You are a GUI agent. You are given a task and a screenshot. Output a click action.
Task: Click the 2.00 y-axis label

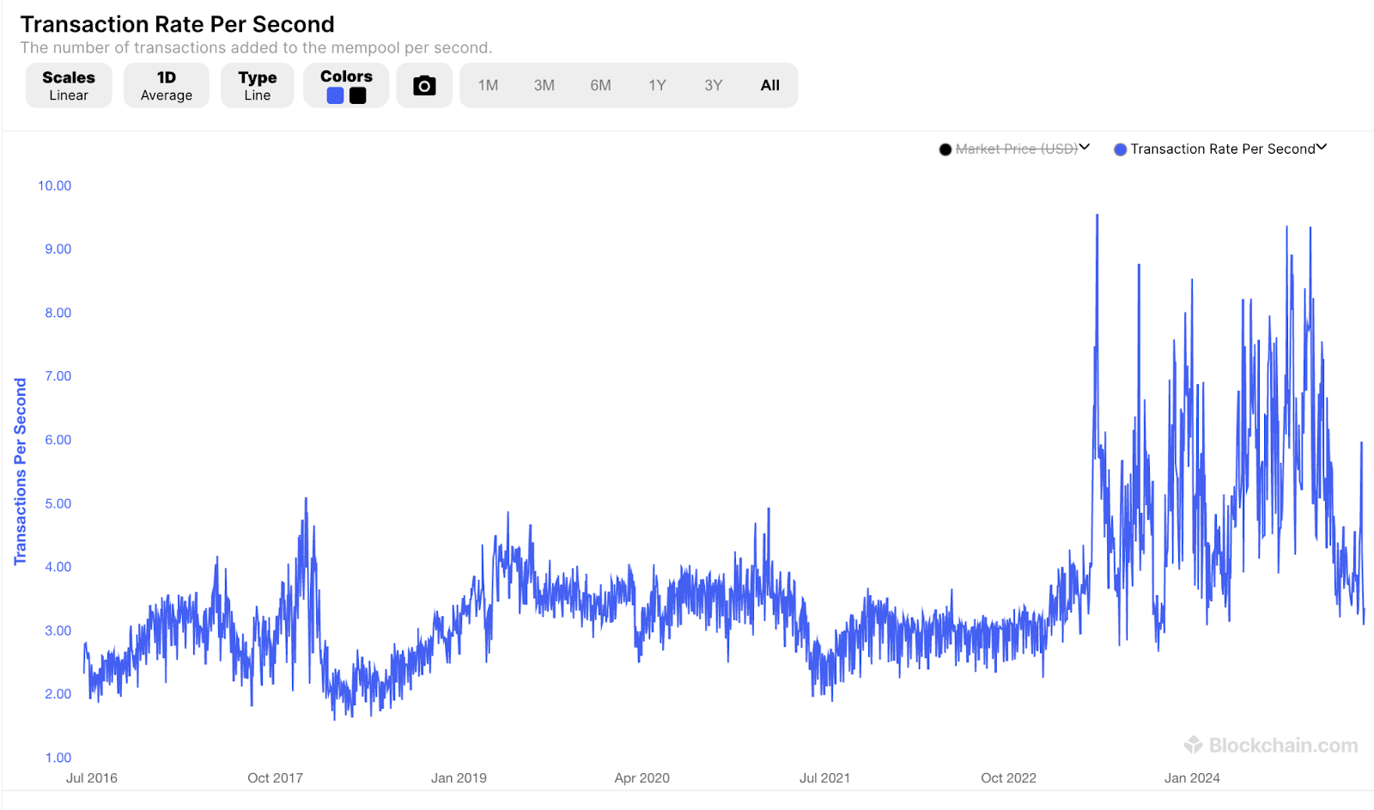pos(58,694)
